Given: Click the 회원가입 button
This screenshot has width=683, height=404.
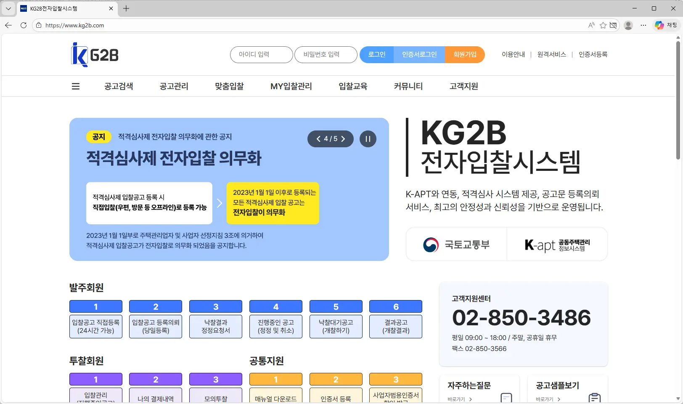Looking at the screenshot, I should [465, 55].
